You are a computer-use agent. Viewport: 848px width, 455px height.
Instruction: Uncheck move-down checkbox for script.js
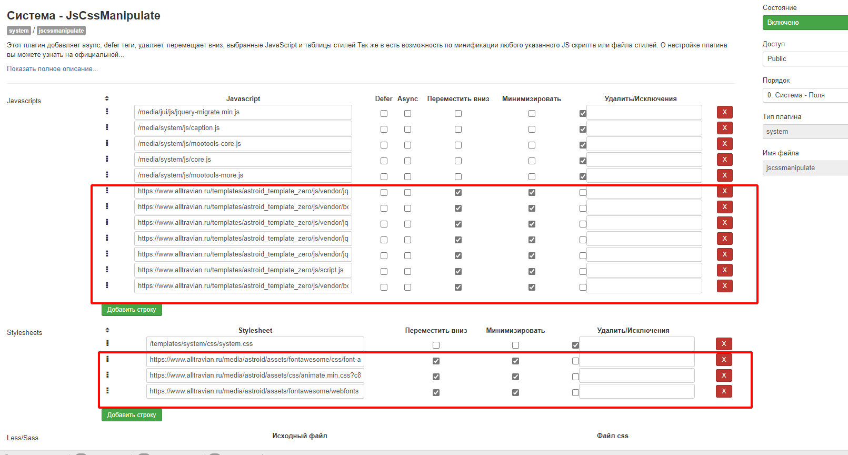coord(458,272)
